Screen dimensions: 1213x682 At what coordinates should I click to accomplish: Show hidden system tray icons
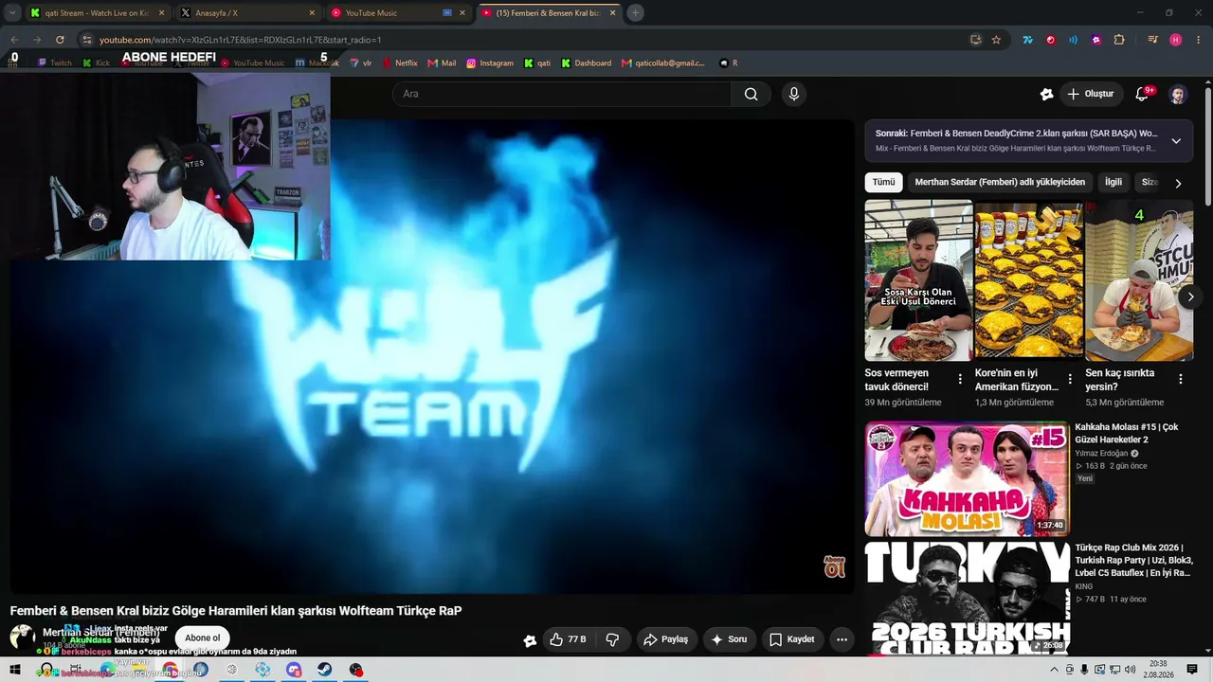click(1054, 670)
